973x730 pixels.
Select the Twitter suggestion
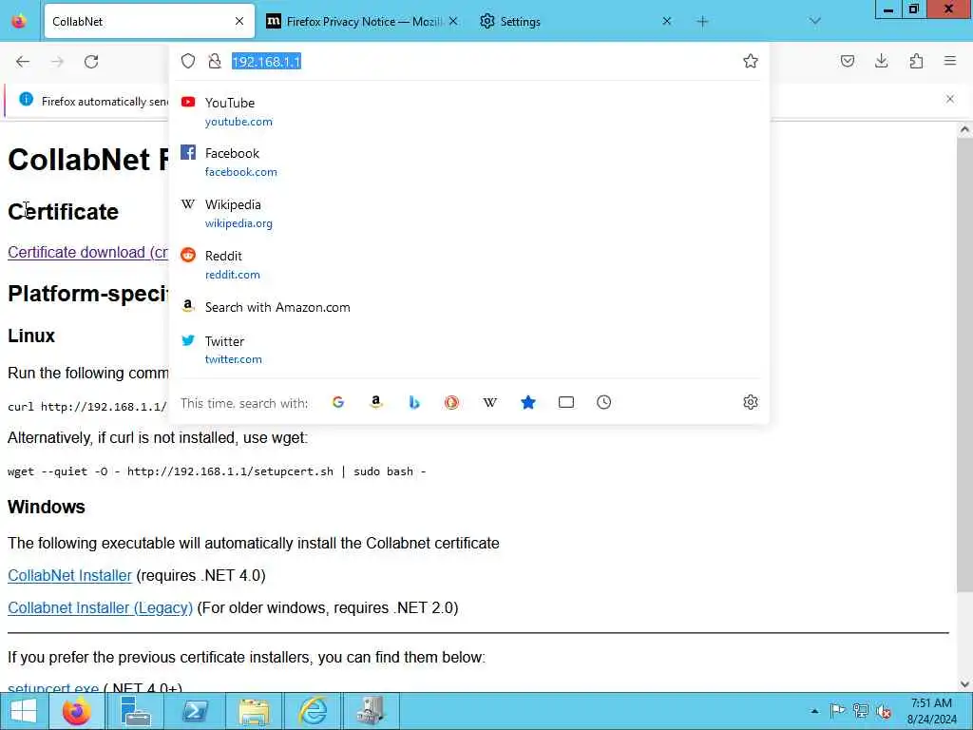[x=469, y=350]
